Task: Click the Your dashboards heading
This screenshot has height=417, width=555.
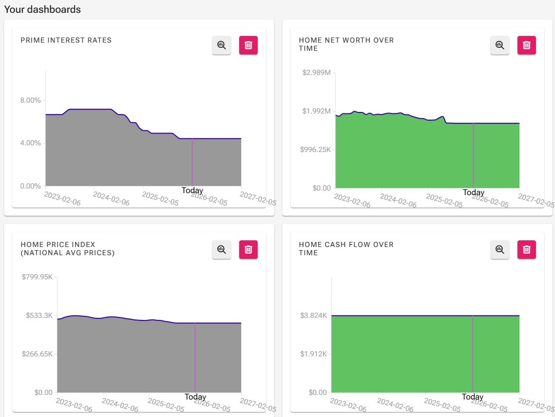Action: [43, 9]
